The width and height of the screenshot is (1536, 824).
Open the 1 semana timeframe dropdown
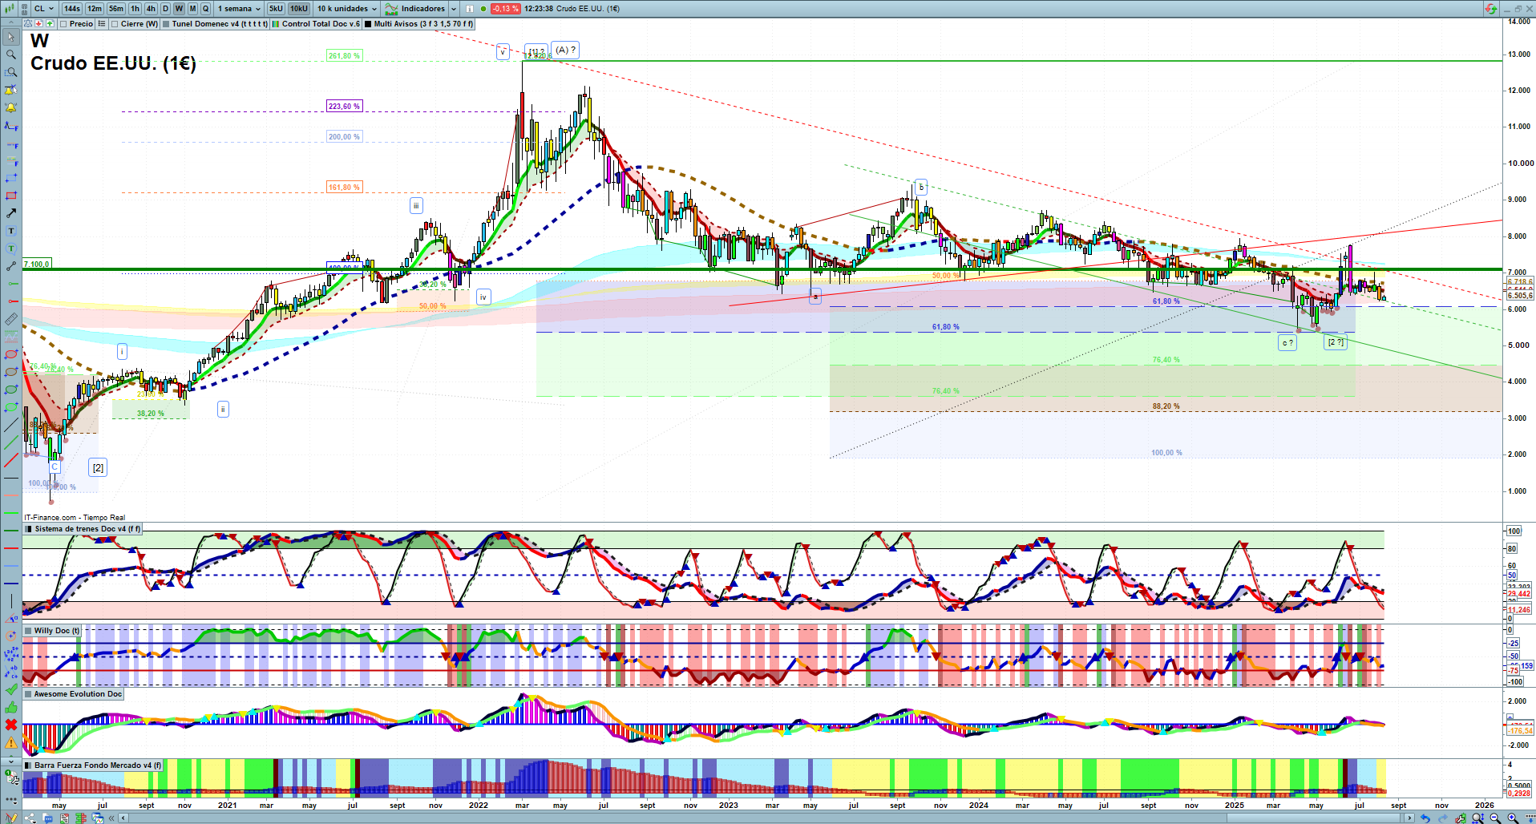239,9
